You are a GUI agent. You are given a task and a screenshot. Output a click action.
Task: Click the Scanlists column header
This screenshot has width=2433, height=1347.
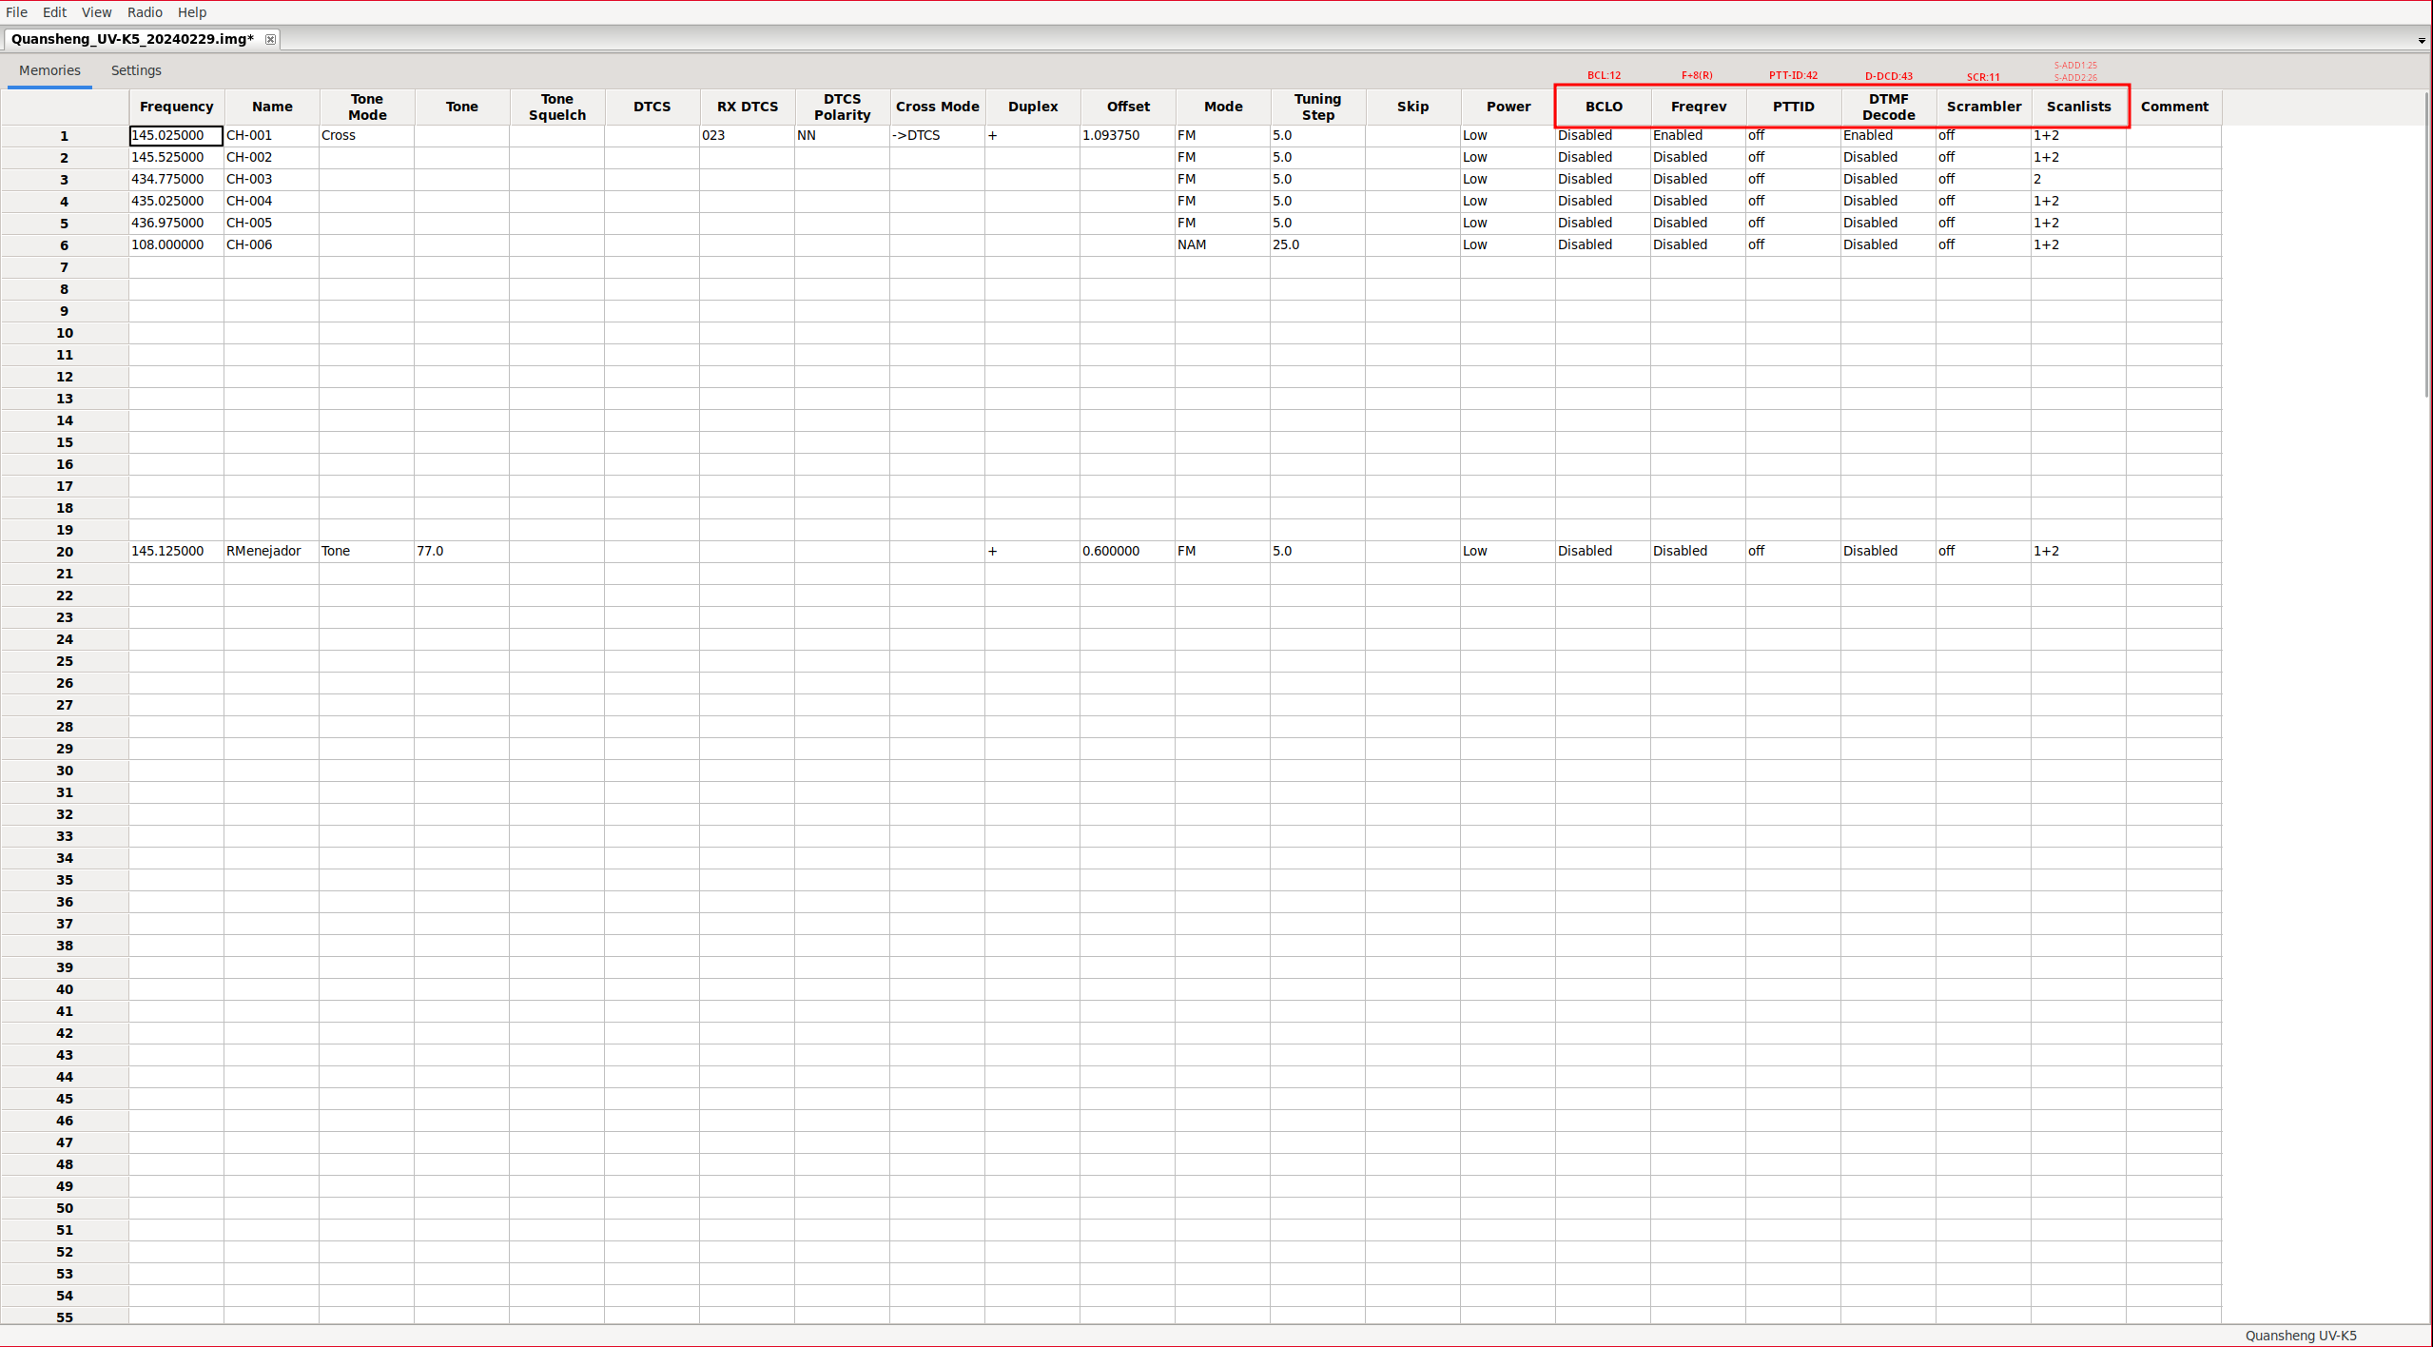(x=2078, y=107)
